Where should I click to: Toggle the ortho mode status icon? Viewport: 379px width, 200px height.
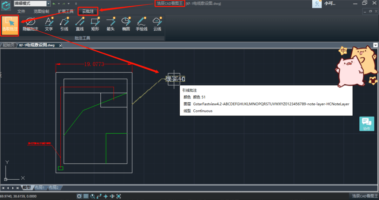99,196
